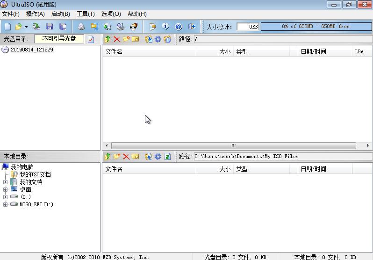Click the image properties checkmark icon

tap(91, 39)
